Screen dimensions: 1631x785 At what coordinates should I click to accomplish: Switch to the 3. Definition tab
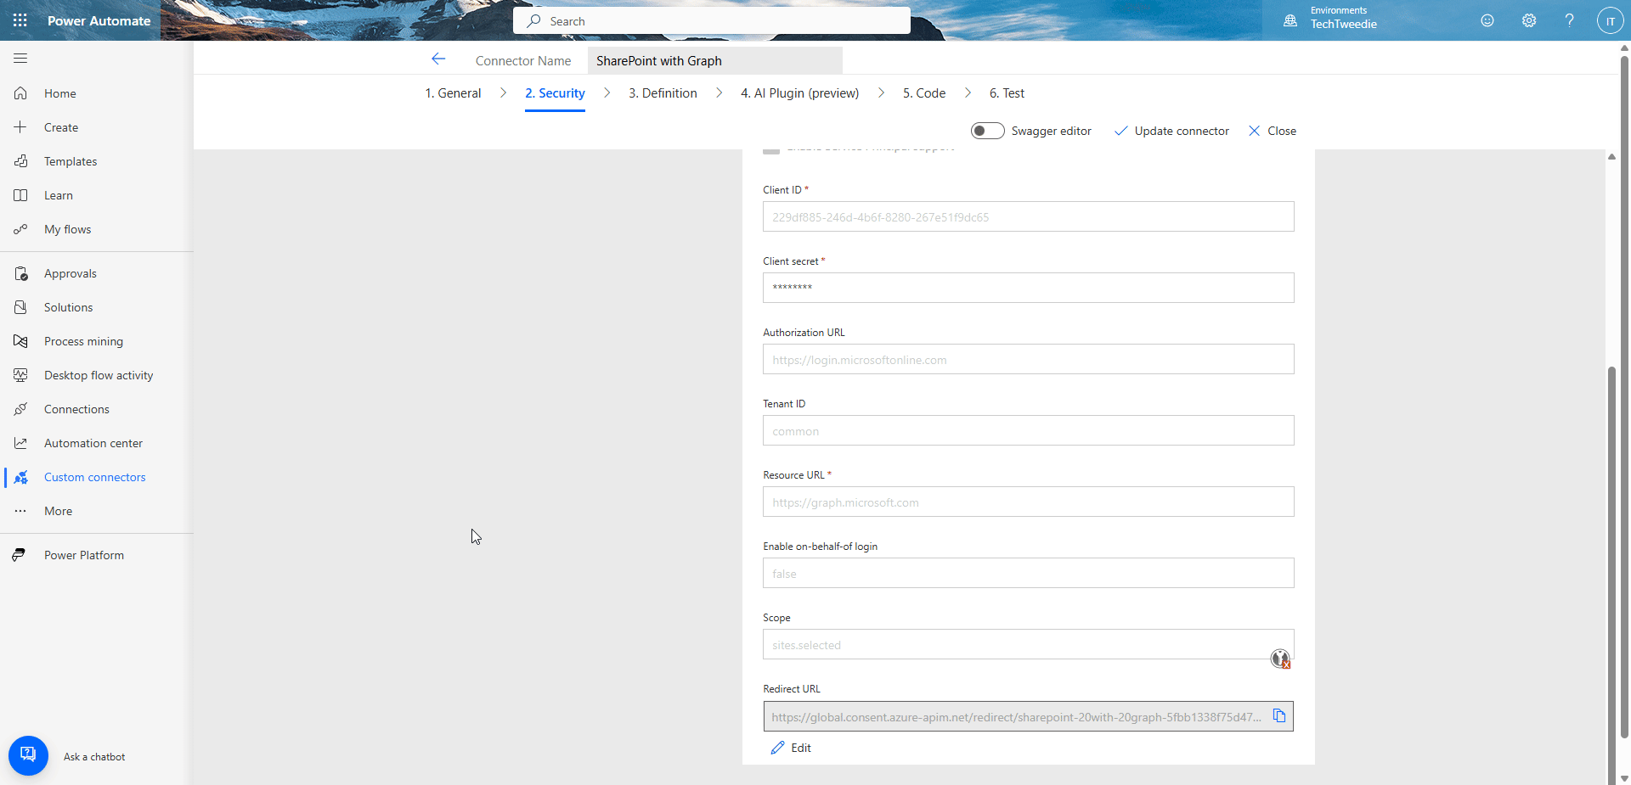(x=663, y=93)
